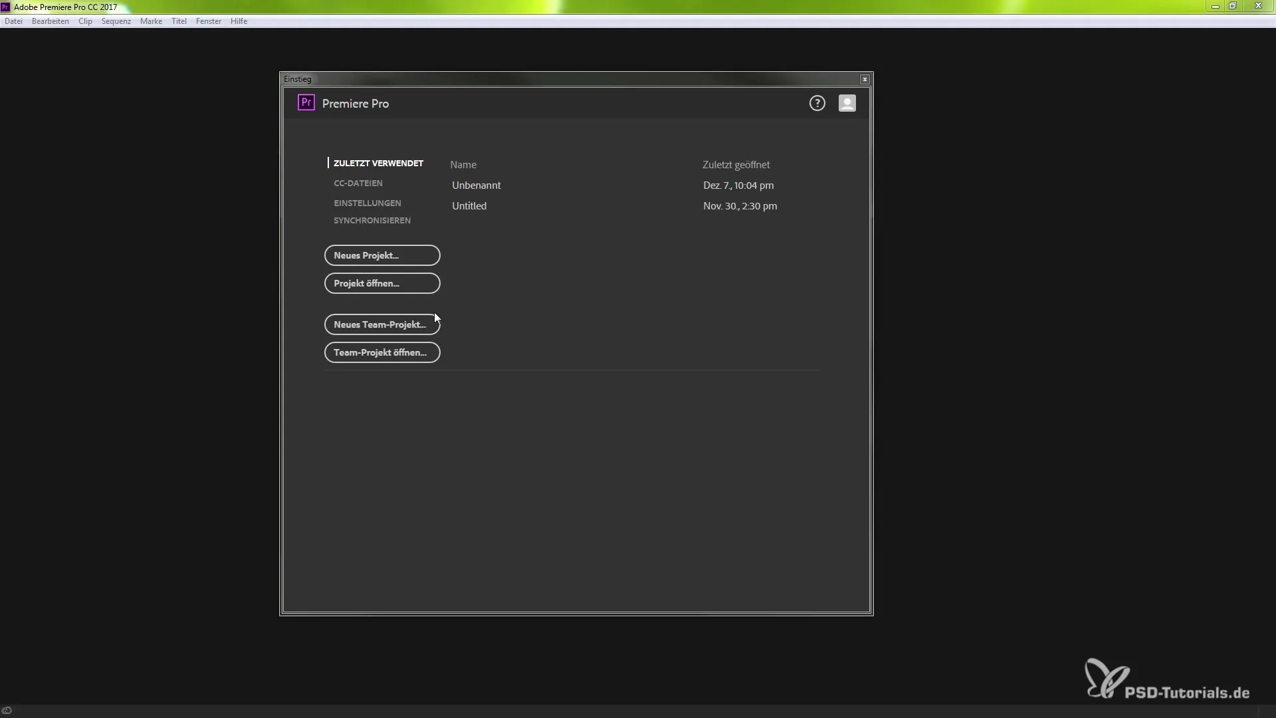Screen dimensions: 1276x718
Task: Click the Neues Projekt button
Action: coord(382,255)
